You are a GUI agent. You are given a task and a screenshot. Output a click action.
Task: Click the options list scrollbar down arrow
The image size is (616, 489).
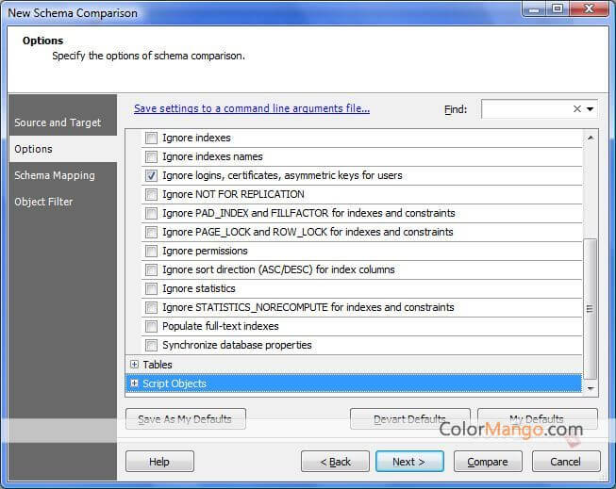[x=591, y=387]
